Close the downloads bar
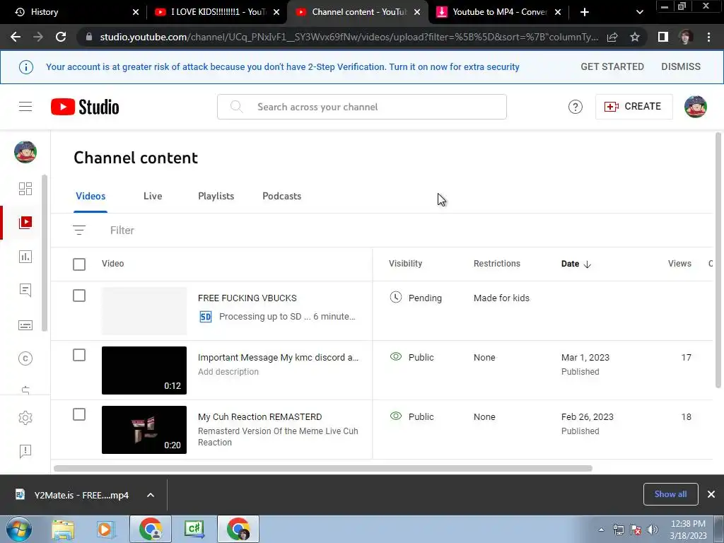 (711, 494)
